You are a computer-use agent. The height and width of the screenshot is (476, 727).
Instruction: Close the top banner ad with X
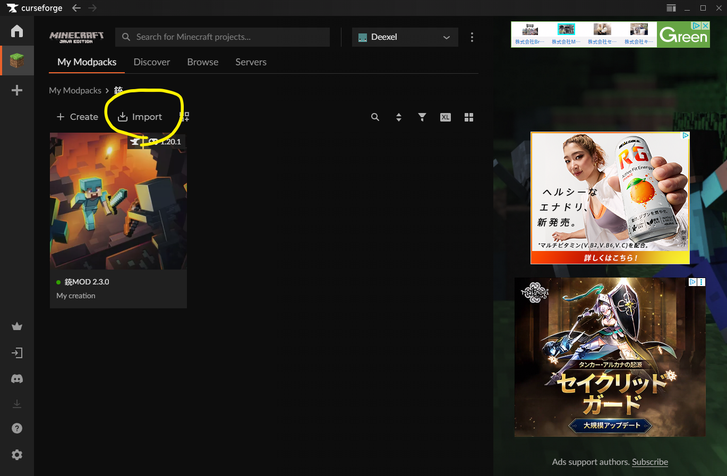tap(705, 25)
